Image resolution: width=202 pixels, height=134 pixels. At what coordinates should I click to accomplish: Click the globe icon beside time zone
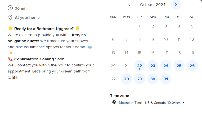click(x=114, y=102)
